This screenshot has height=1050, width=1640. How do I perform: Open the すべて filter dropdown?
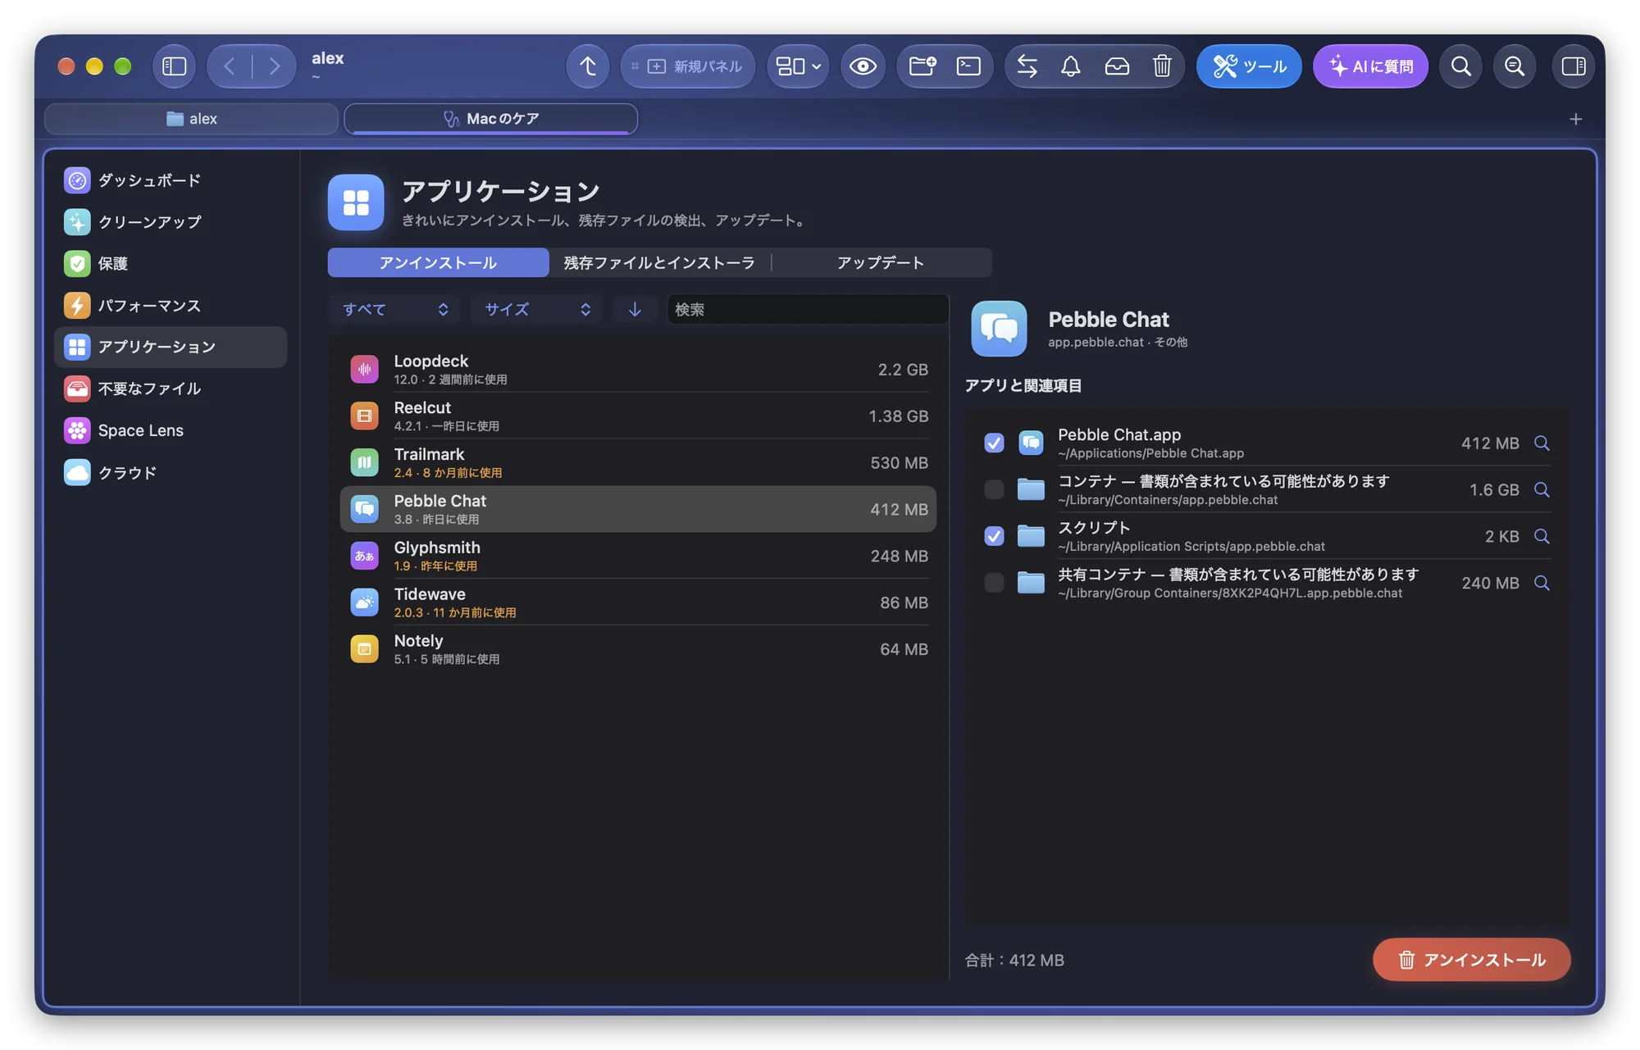tap(394, 310)
